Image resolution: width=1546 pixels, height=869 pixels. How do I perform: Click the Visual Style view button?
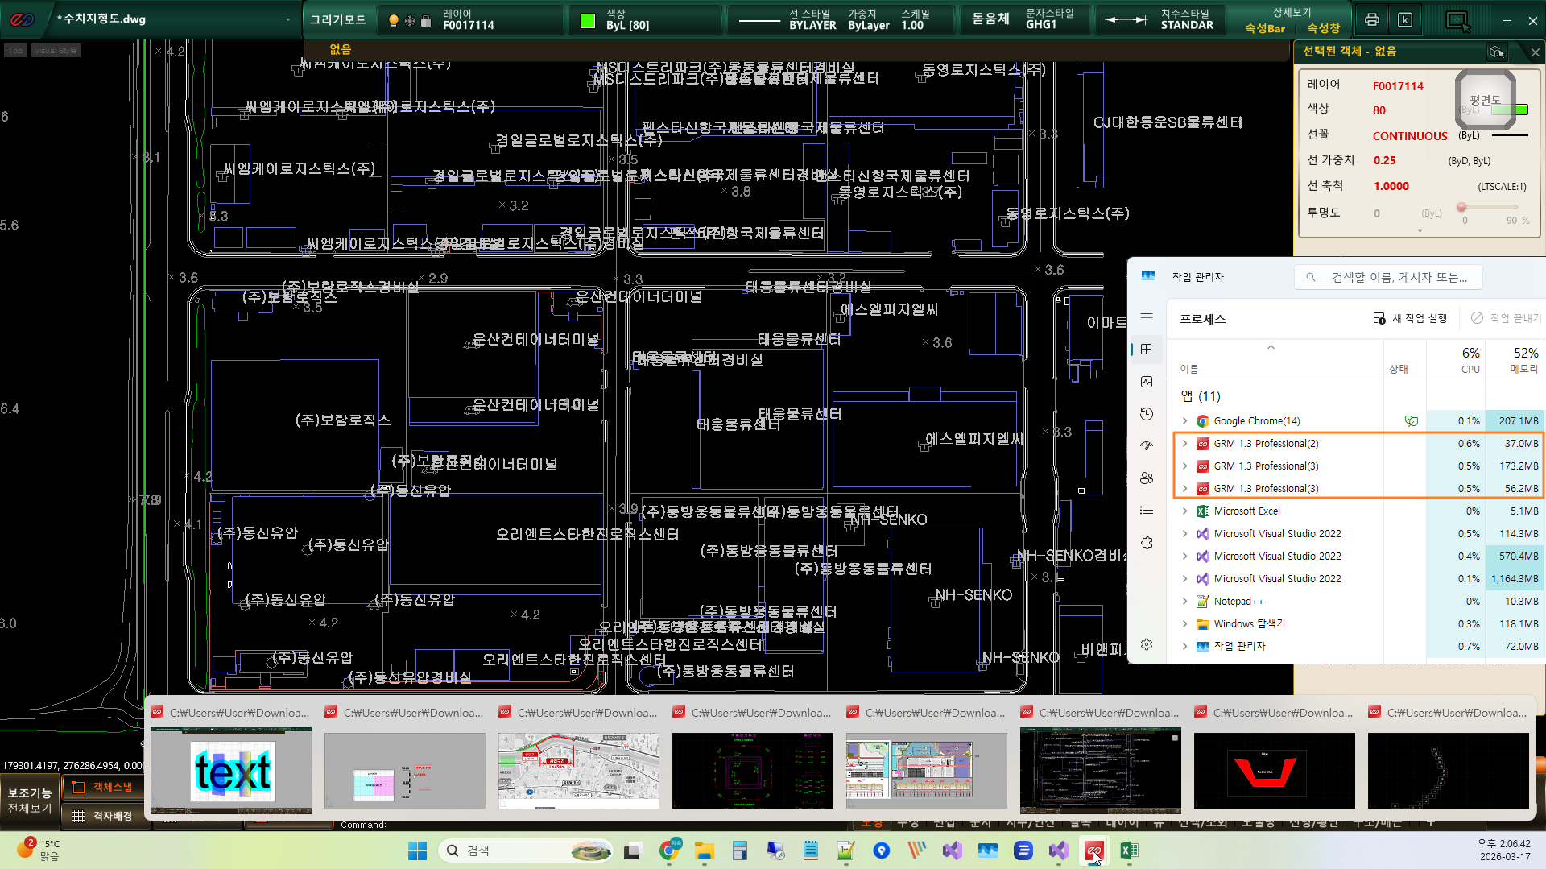pyautogui.click(x=56, y=51)
